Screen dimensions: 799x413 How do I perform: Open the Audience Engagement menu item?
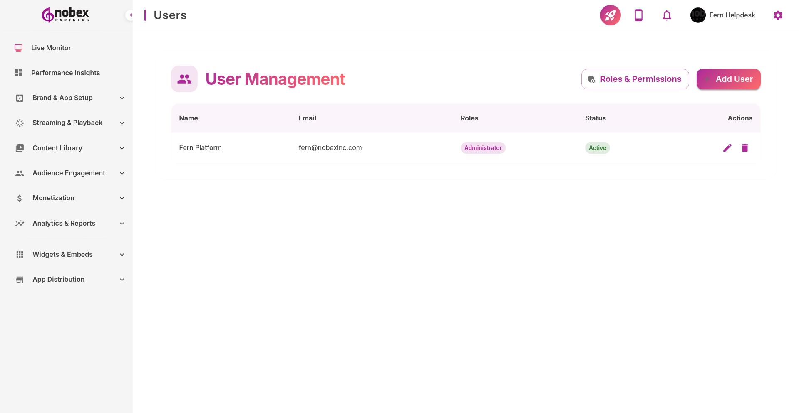69,173
